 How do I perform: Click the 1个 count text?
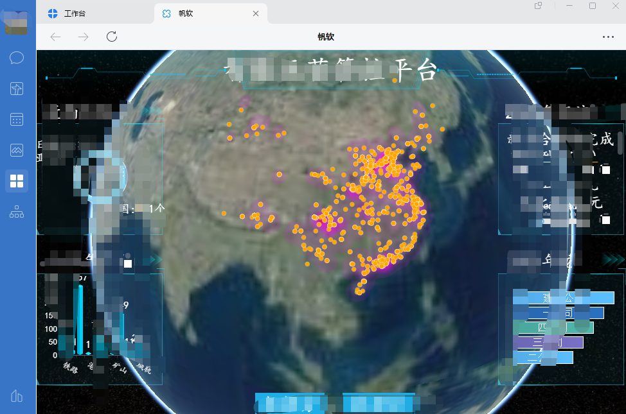(157, 208)
